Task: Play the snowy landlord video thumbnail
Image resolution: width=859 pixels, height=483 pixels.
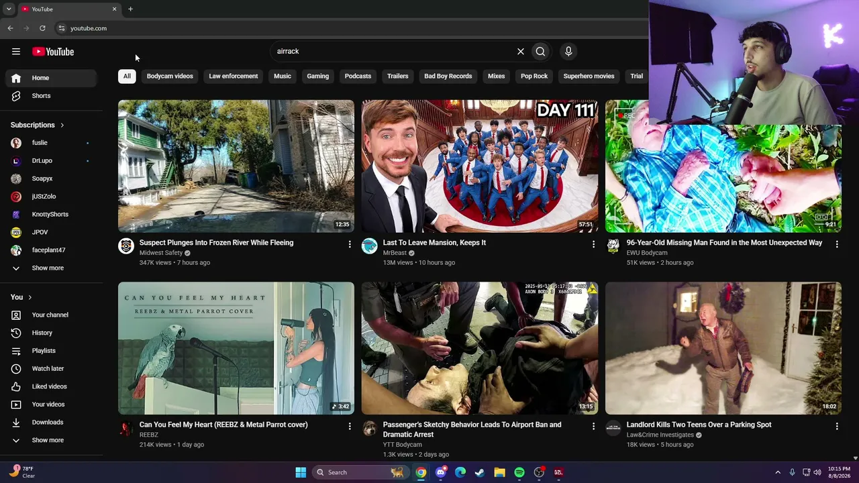Action: pos(723,348)
